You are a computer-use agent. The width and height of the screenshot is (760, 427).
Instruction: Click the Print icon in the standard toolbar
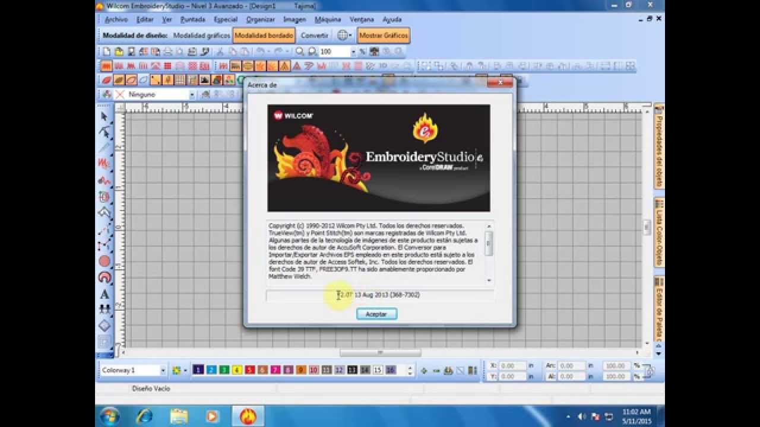pyautogui.click(x=168, y=52)
